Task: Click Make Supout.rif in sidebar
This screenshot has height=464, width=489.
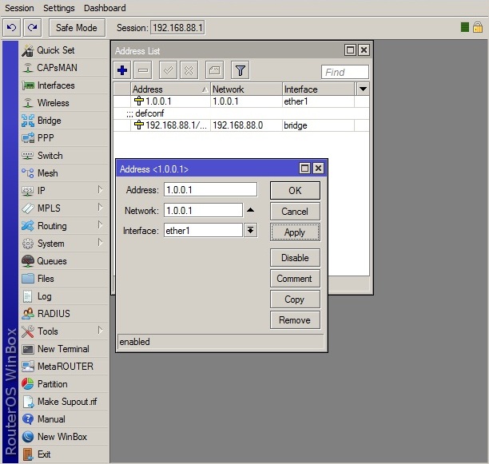Action: tap(64, 402)
